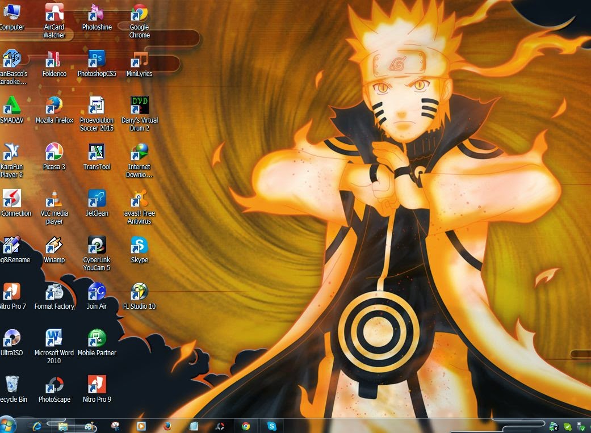Open the Recycle Bin
The height and width of the screenshot is (433, 591).
click(12, 389)
